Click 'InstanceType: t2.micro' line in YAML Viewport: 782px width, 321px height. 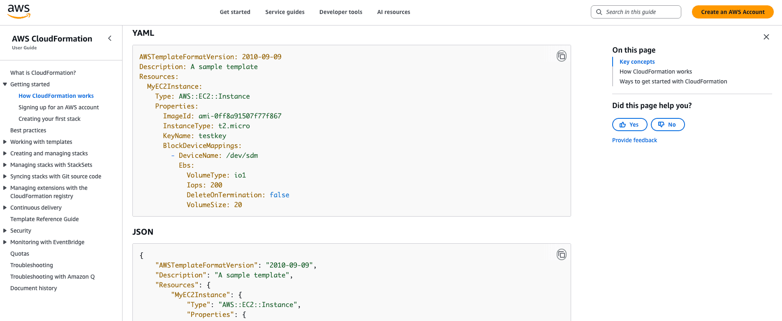[206, 126]
